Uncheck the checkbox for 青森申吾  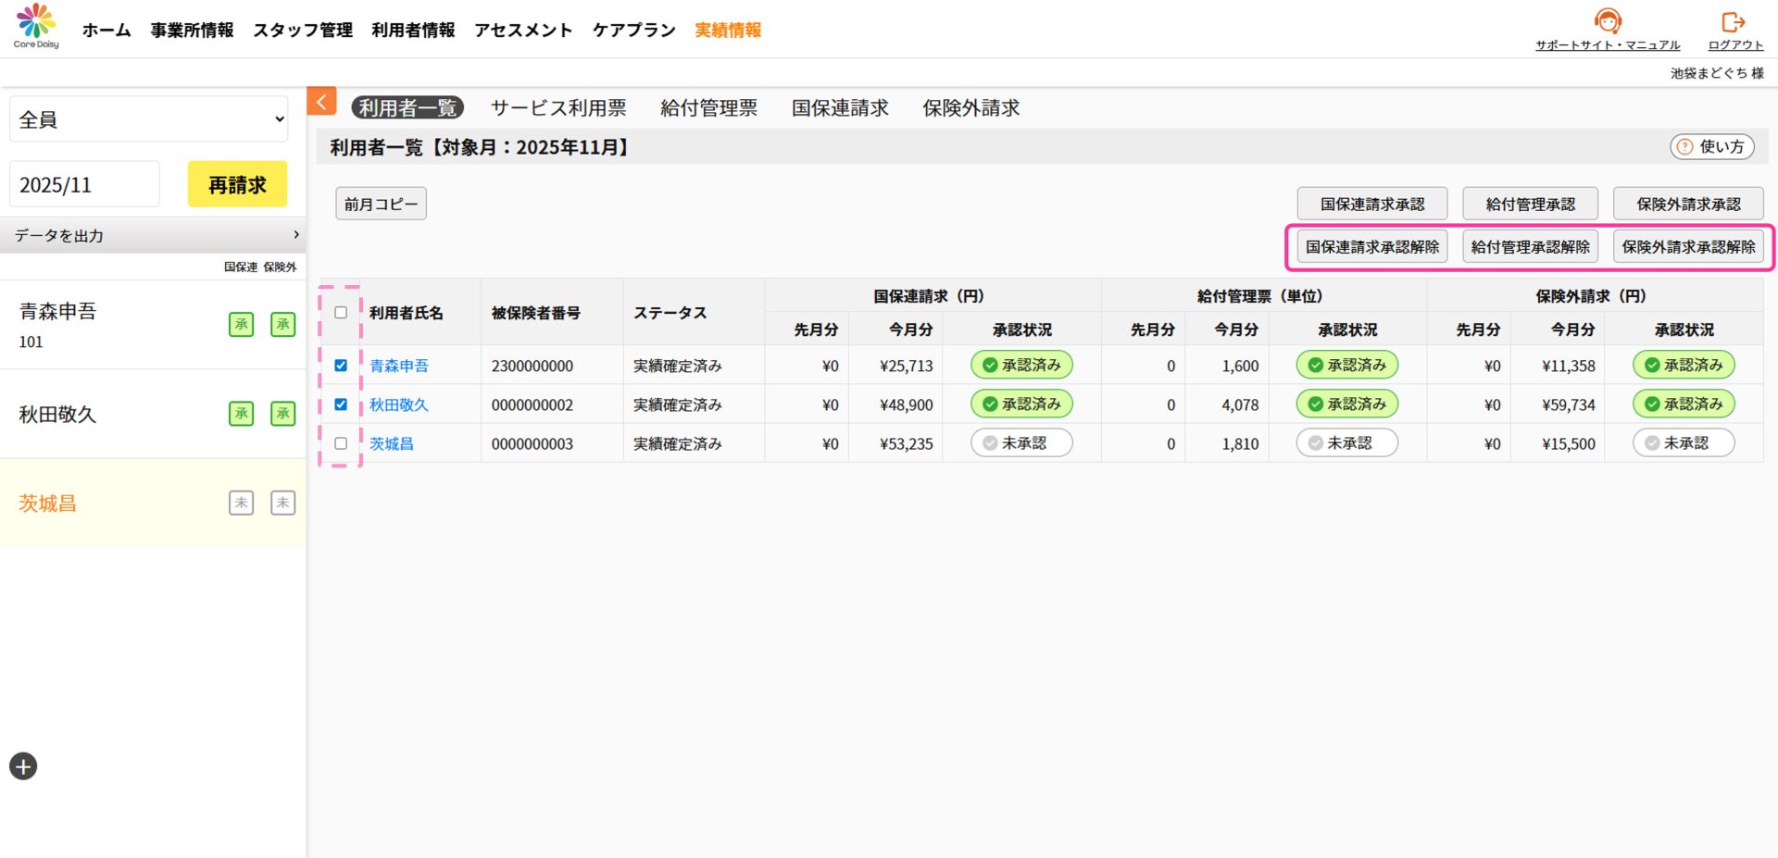click(341, 366)
